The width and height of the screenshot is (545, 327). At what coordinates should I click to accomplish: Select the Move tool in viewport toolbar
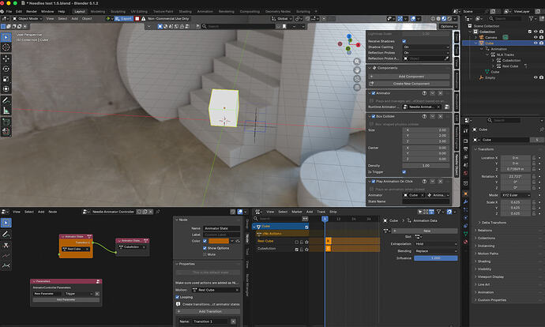point(6,58)
